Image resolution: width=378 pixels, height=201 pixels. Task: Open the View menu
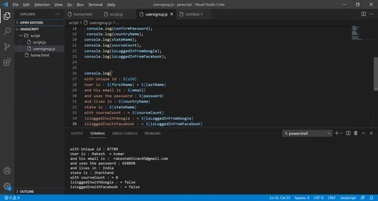58,4
